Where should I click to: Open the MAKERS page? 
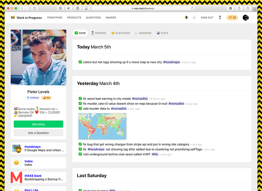pyautogui.click(x=111, y=18)
